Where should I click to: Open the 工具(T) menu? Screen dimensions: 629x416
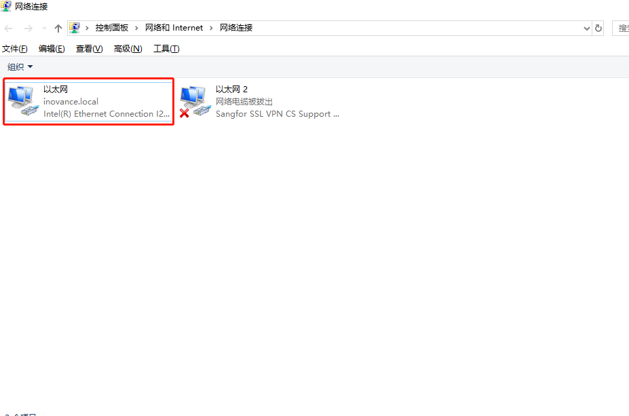click(166, 49)
